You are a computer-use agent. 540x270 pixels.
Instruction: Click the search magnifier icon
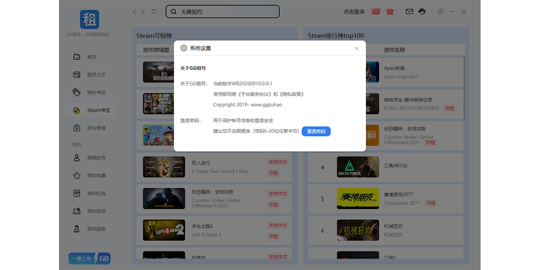pyautogui.click(x=174, y=12)
